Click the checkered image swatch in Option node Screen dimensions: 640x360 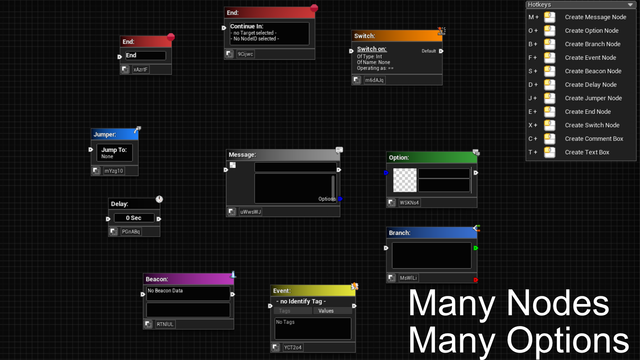pos(405,180)
